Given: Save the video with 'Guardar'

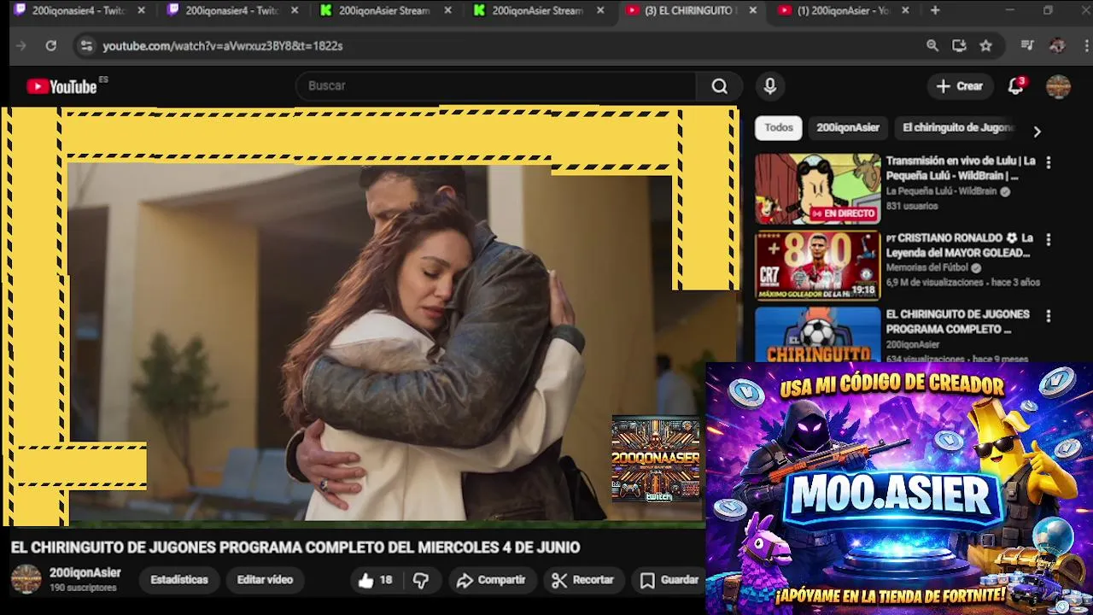Looking at the screenshot, I should (669, 581).
